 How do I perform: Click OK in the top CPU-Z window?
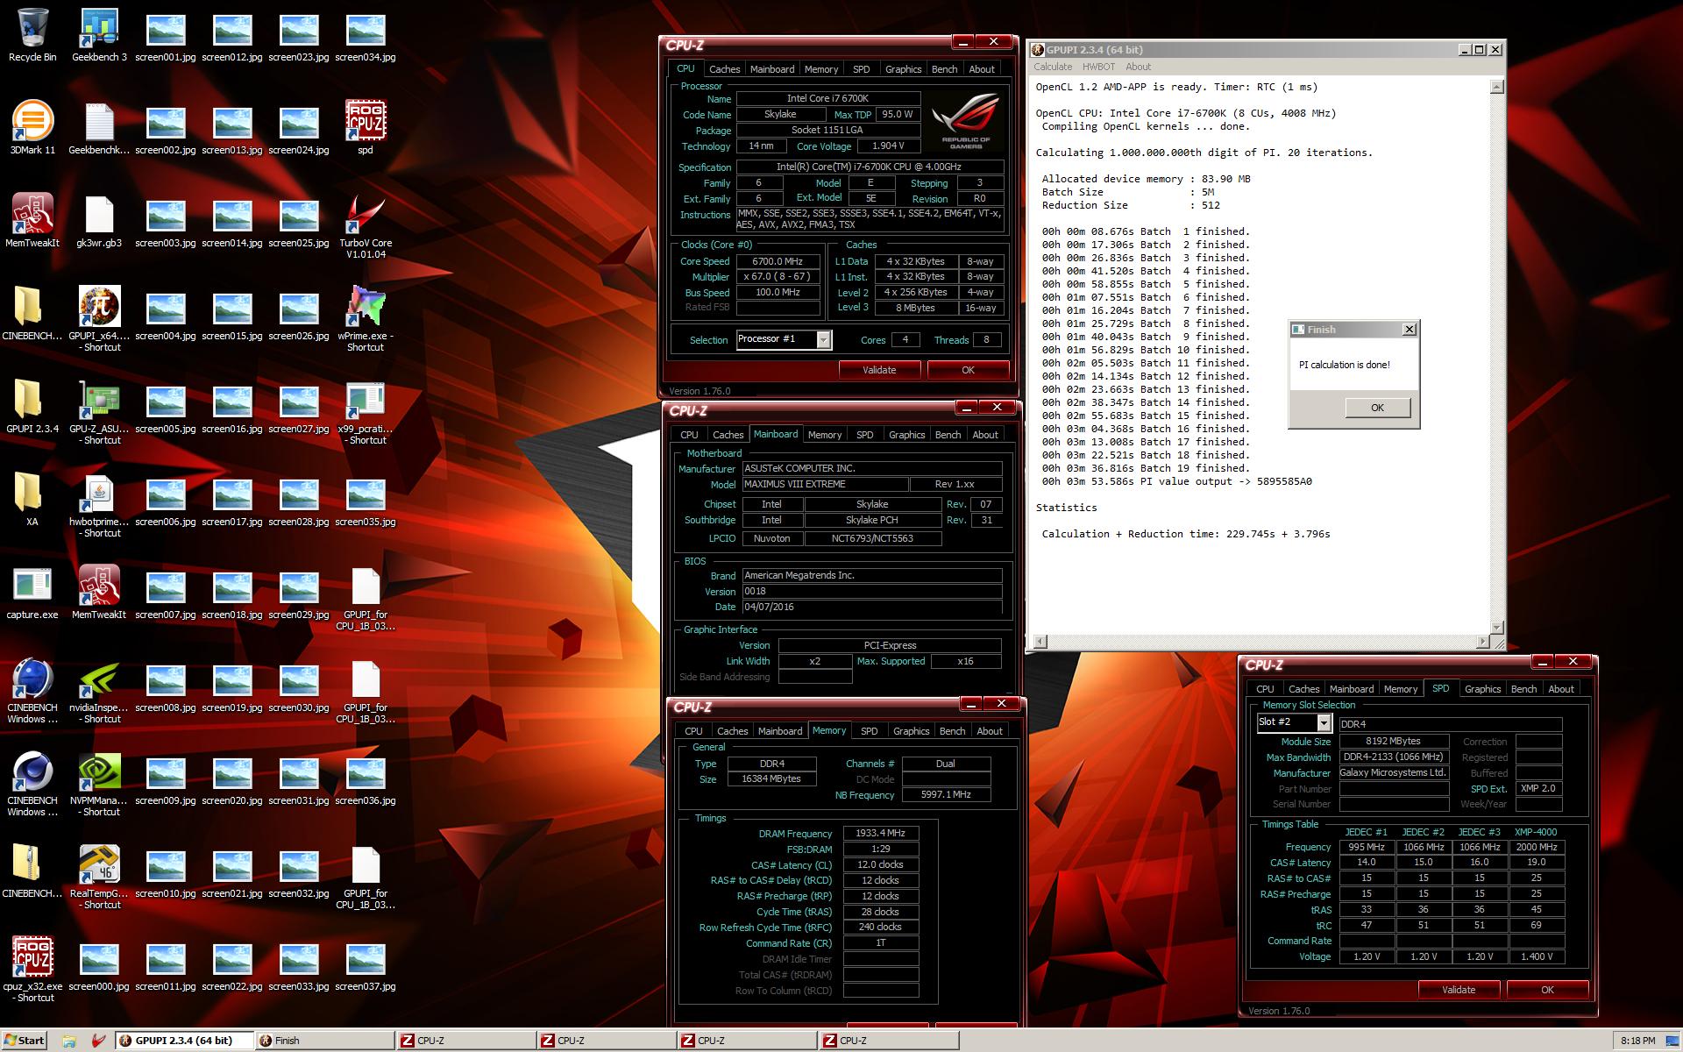coord(968,370)
